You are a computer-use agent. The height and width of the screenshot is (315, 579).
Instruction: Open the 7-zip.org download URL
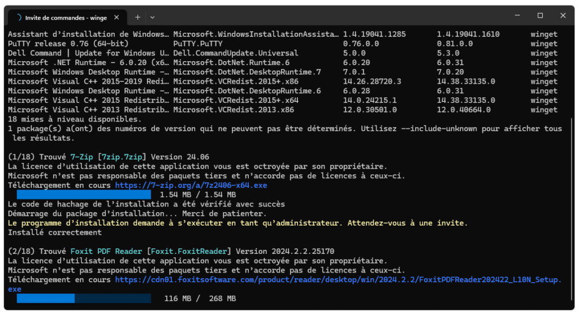tap(191, 185)
